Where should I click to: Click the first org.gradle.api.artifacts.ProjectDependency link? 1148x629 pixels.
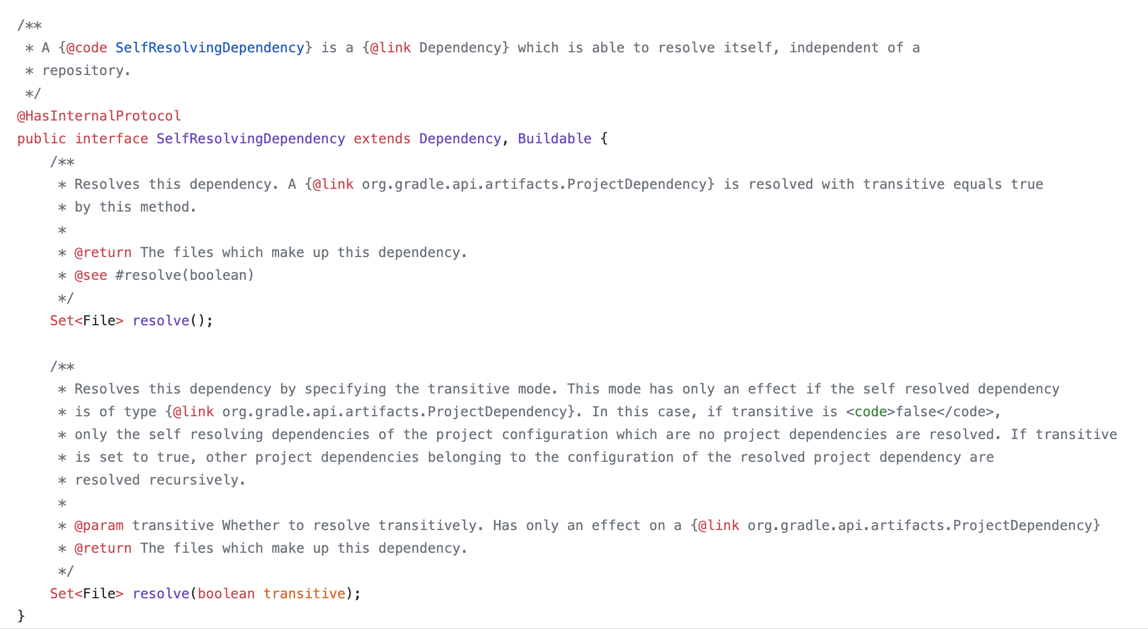click(534, 184)
